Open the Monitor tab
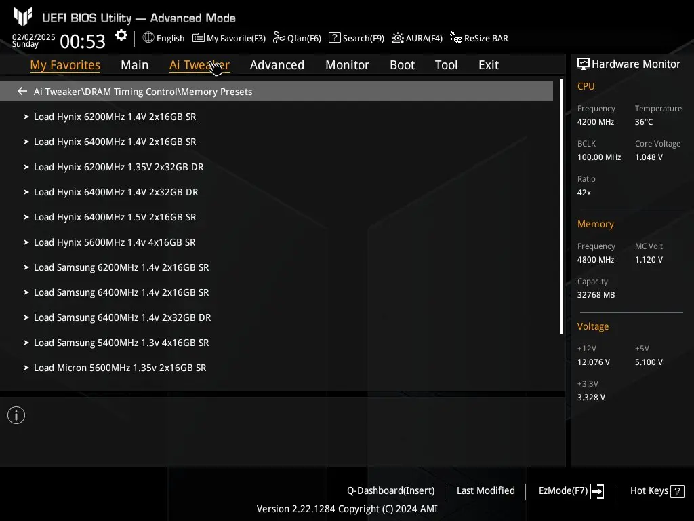694x521 pixels. pos(347,64)
